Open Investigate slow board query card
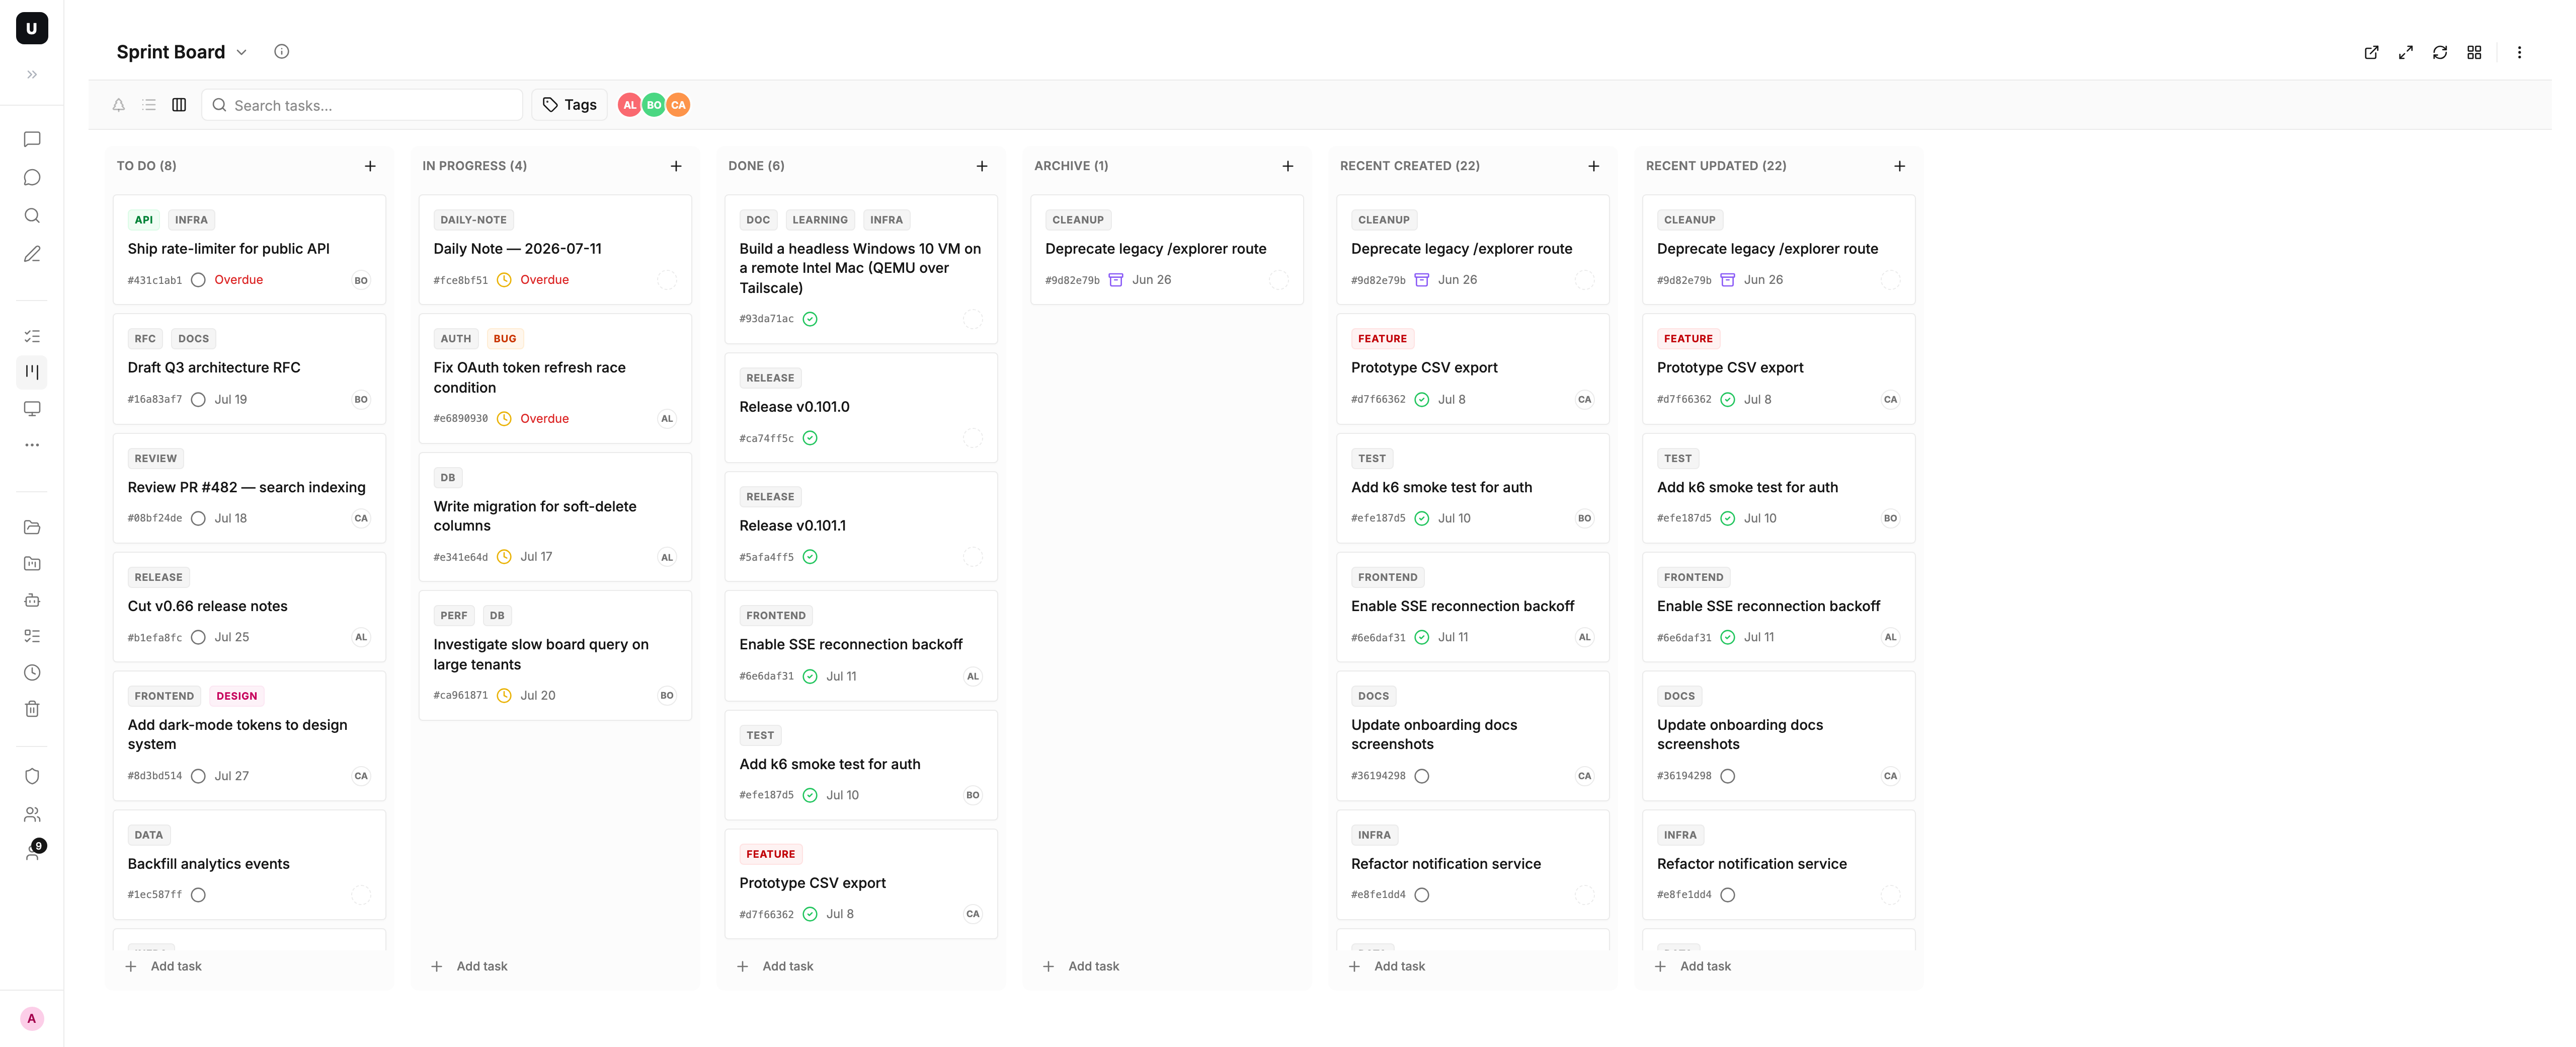2576x1047 pixels. (x=555, y=654)
